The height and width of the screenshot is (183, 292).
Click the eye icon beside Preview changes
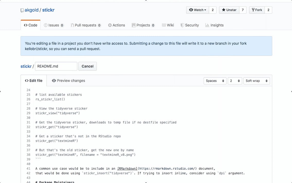click(x=54, y=80)
